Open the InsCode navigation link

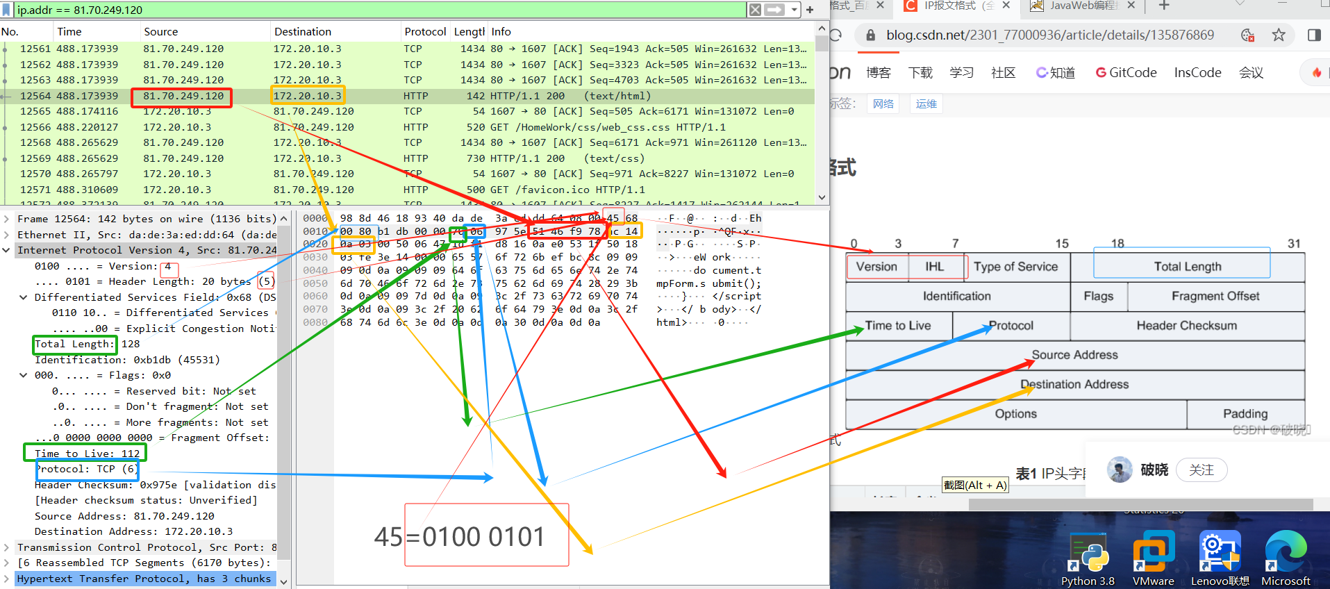[x=1197, y=73]
